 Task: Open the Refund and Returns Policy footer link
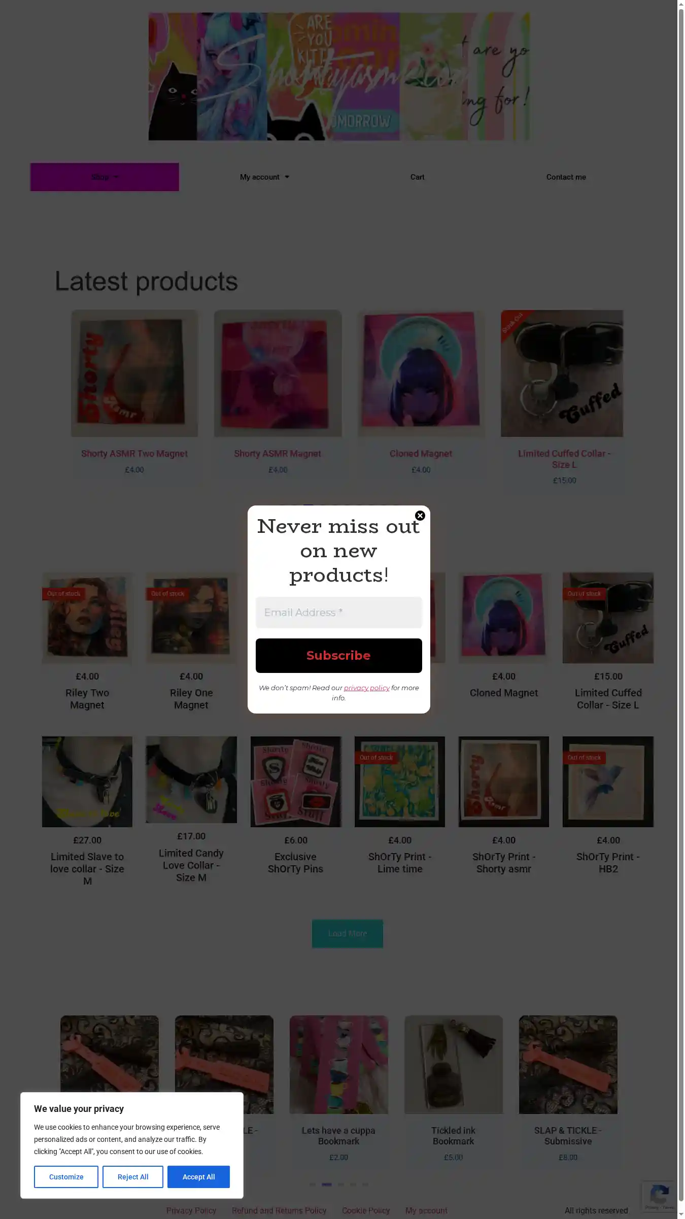pyautogui.click(x=279, y=1210)
